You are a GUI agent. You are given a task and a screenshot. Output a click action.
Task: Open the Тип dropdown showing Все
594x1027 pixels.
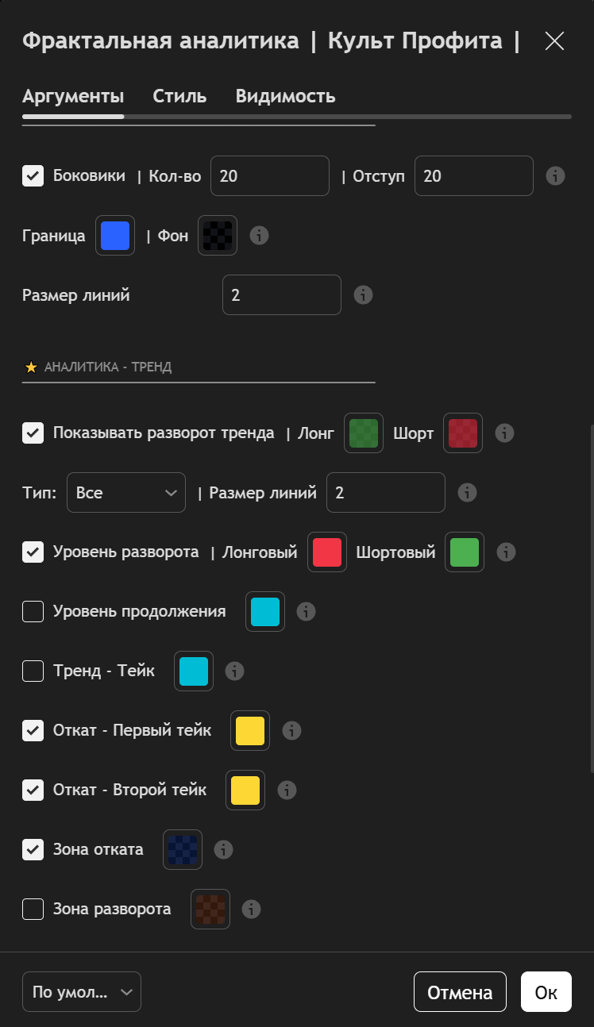126,493
